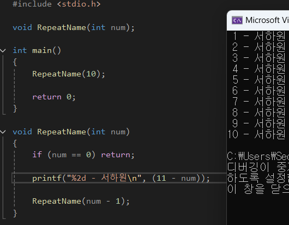Click the 'return 0;' statement
Screen dimensions: 289x225
coord(54,97)
